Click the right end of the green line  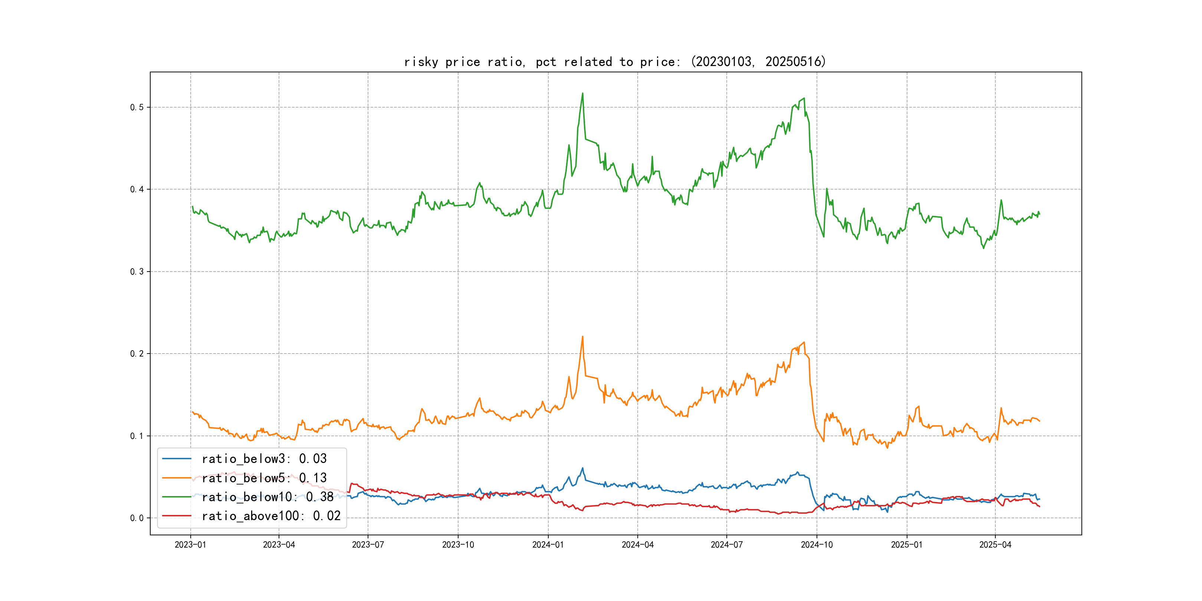click(1039, 214)
